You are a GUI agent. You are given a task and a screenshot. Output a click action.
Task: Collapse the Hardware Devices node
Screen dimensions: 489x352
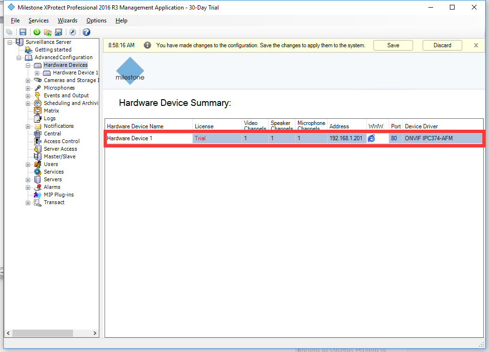point(28,65)
